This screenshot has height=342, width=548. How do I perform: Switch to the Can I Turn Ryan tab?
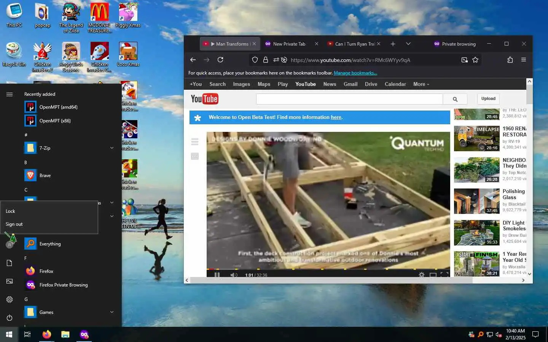point(354,44)
